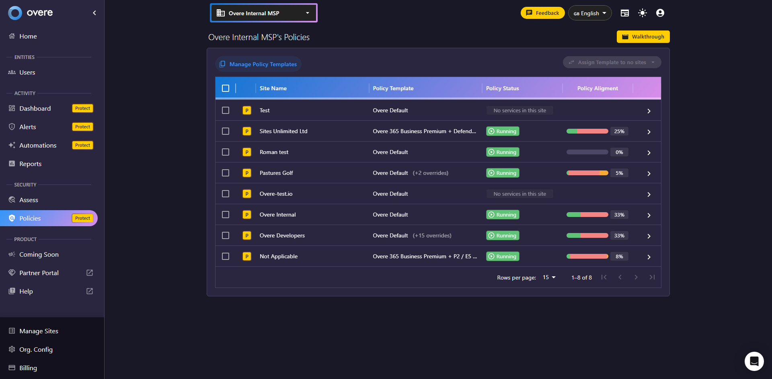Click the 25% alignment bar for Sites Unlimited Ltd
772x379 pixels.
pos(587,131)
